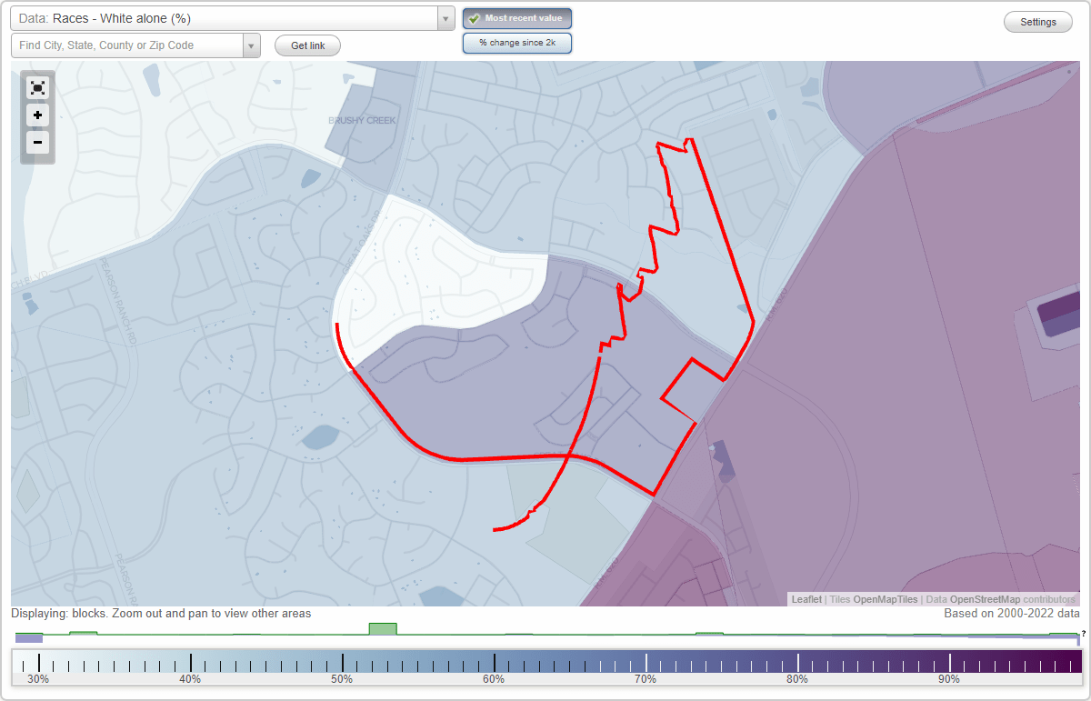
Task: Toggle fullscreen map view icon
Action: 37,88
